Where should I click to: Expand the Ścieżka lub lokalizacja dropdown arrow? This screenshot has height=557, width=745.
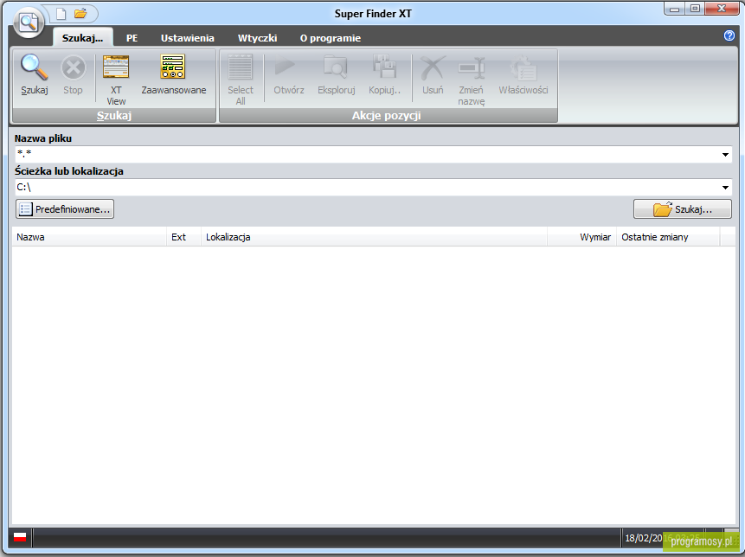tap(725, 188)
